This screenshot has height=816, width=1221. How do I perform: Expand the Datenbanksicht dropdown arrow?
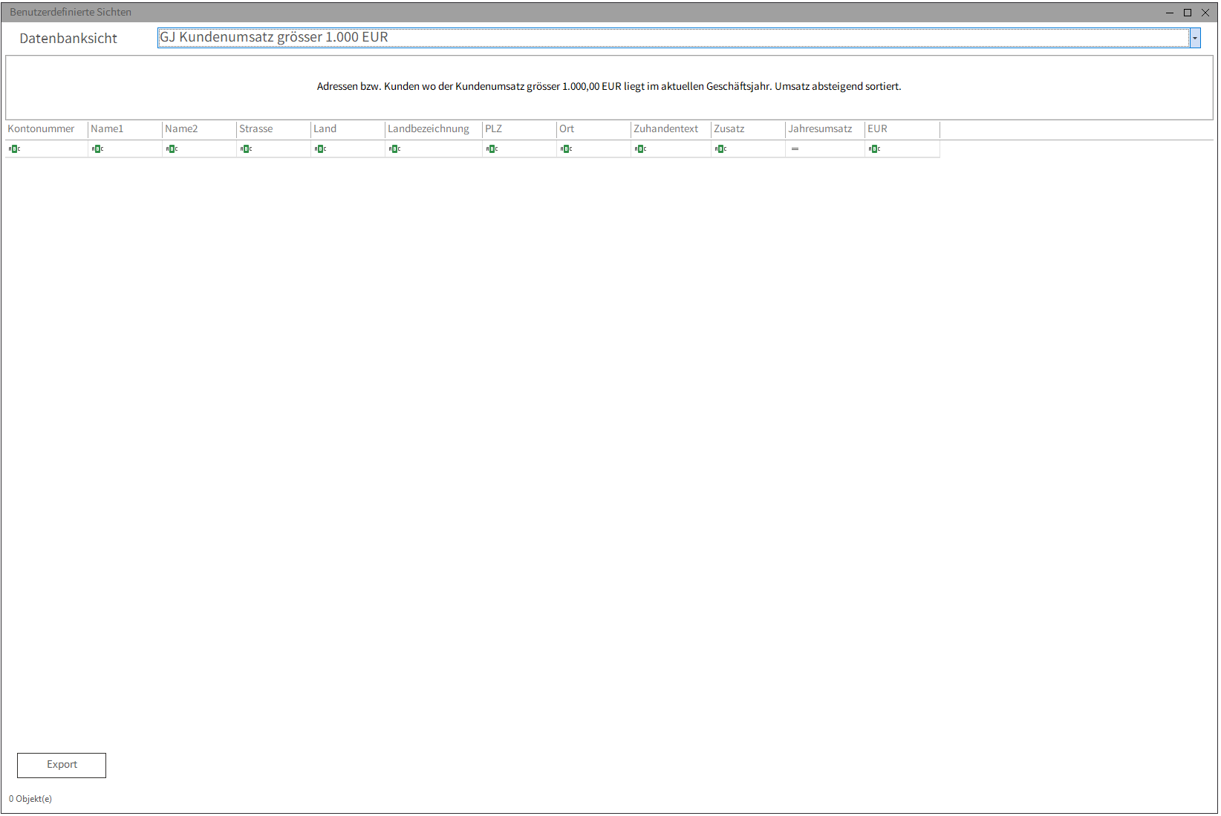[1195, 38]
